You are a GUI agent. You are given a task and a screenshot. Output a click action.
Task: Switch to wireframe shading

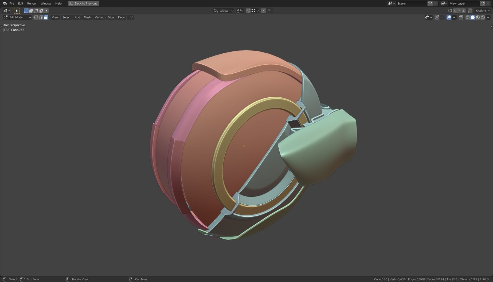467,17
